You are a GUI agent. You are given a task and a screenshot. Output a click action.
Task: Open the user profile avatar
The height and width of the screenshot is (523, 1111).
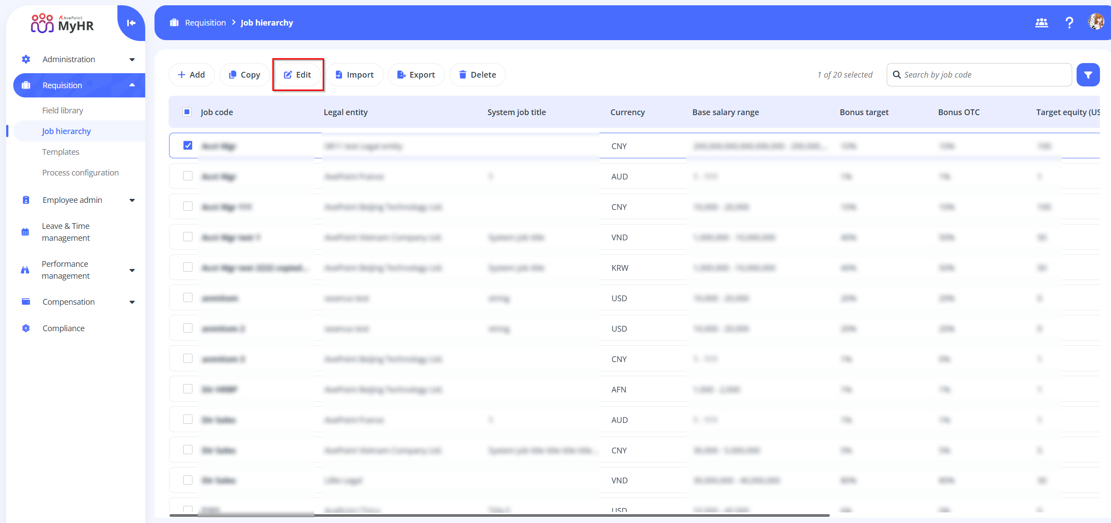point(1096,22)
